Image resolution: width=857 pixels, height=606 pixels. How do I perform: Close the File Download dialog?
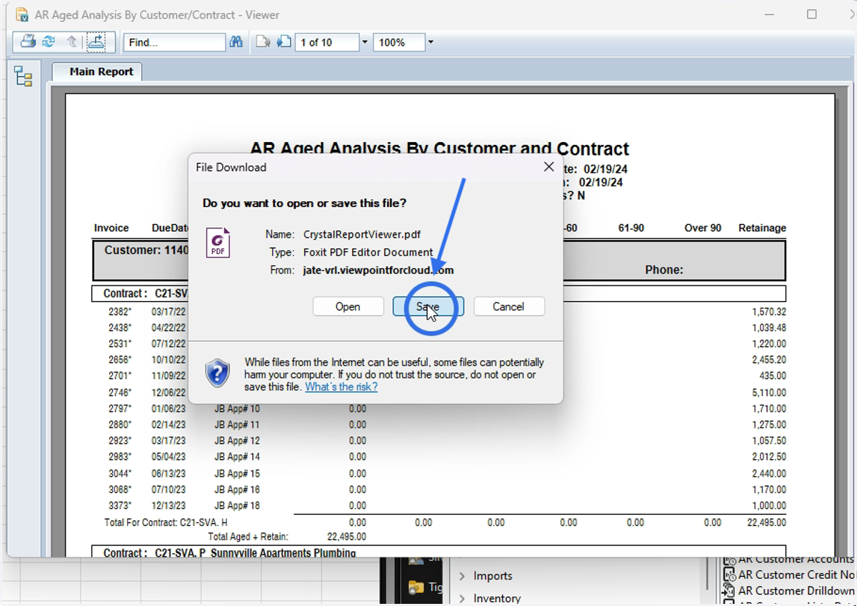[x=548, y=167]
